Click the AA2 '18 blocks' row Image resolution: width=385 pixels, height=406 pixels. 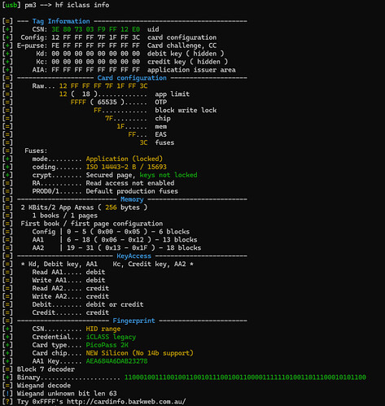pos(116,248)
